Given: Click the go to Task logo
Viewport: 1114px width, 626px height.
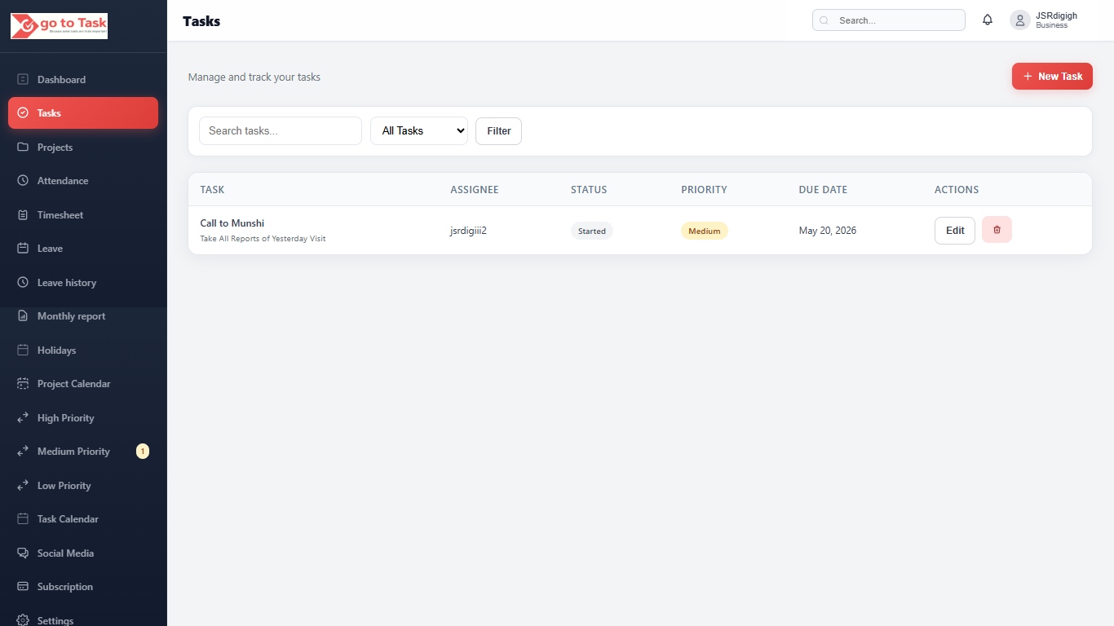Looking at the screenshot, I should pos(59,26).
